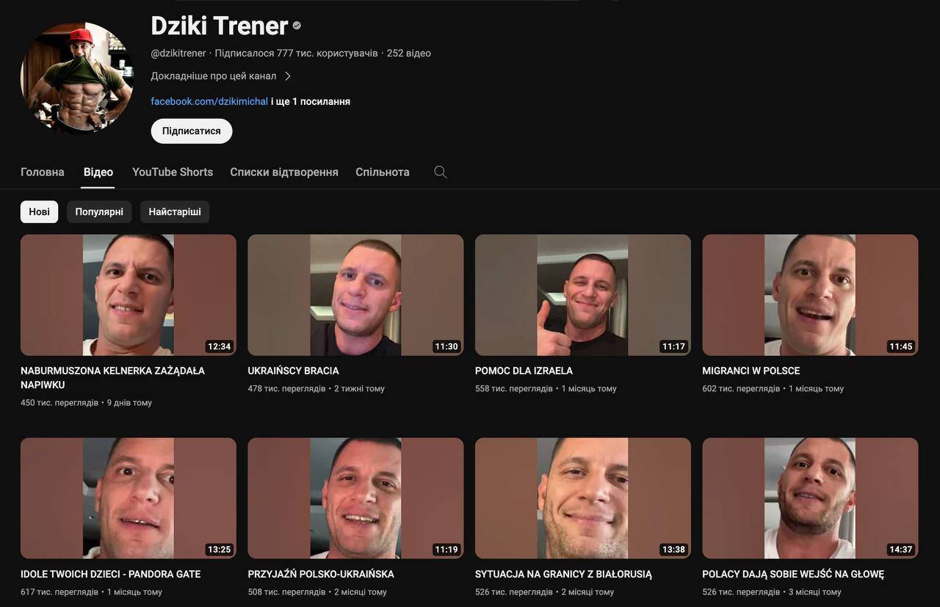Select the Відео tab
Image resolution: width=940 pixels, height=607 pixels.
point(98,172)
